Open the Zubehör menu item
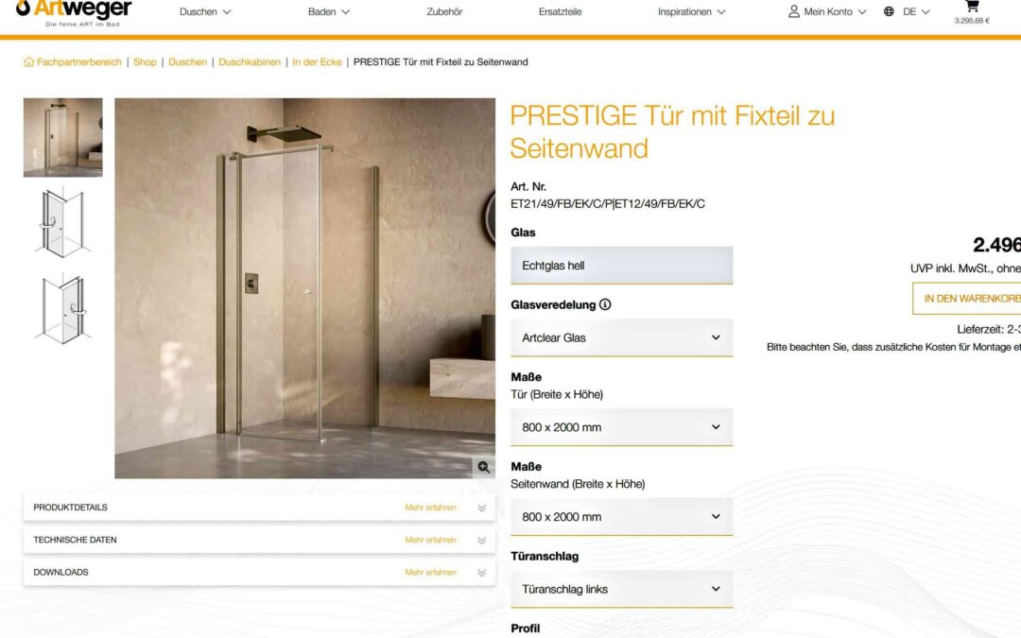Viewport: 1021px width, 638px height. pyautogui.click(x=444, y=11)
